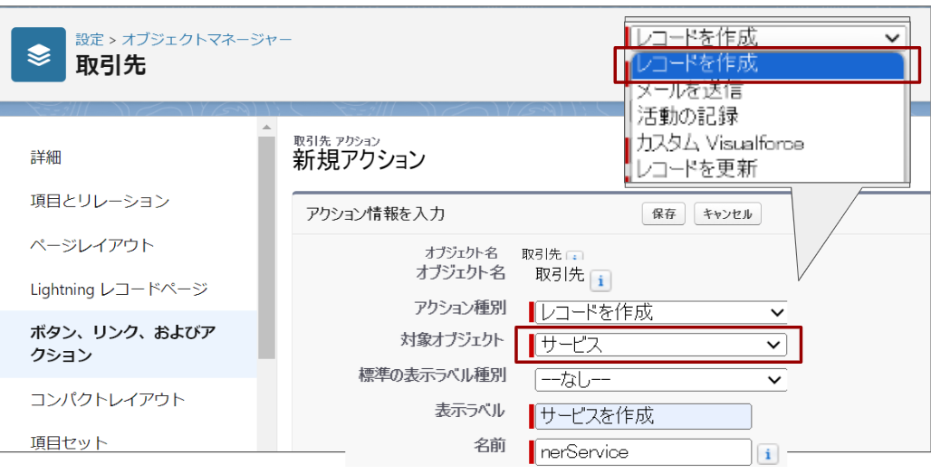Open the アクション種別 dropdown

click(x=661, y=312)
